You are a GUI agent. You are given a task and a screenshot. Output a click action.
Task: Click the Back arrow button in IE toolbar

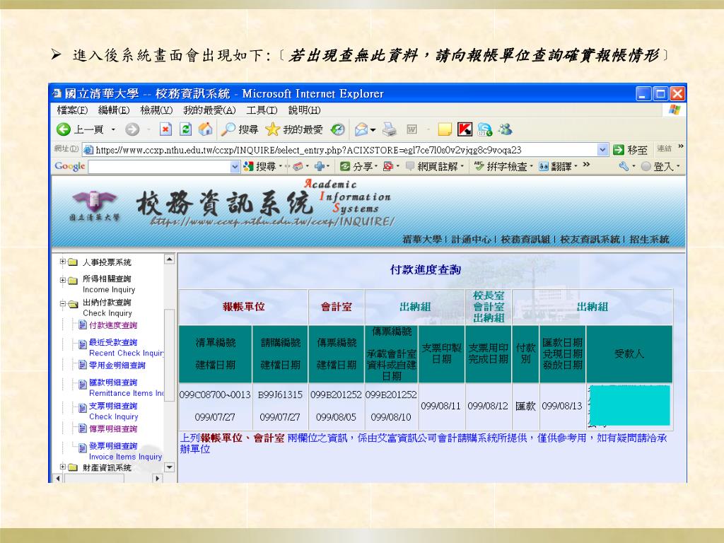63,129
